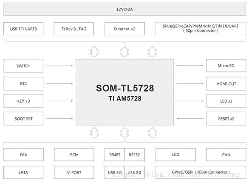Select the Micro SD block
This screenshot has width=249, height=183.
(226, 66)
